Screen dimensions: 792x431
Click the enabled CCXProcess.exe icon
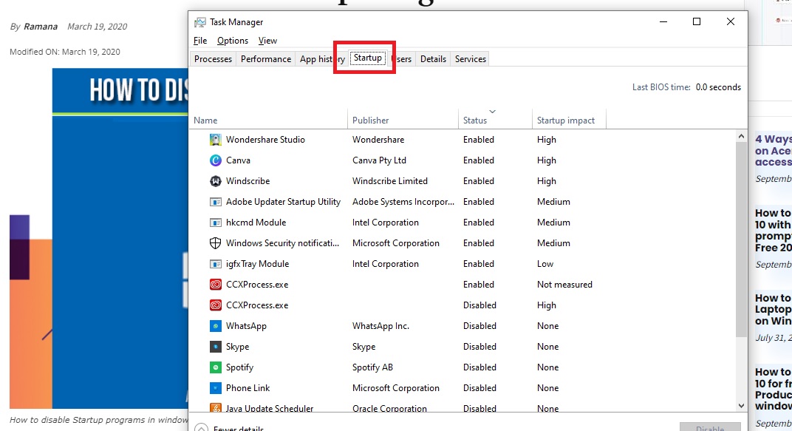(x=215, y=285)
